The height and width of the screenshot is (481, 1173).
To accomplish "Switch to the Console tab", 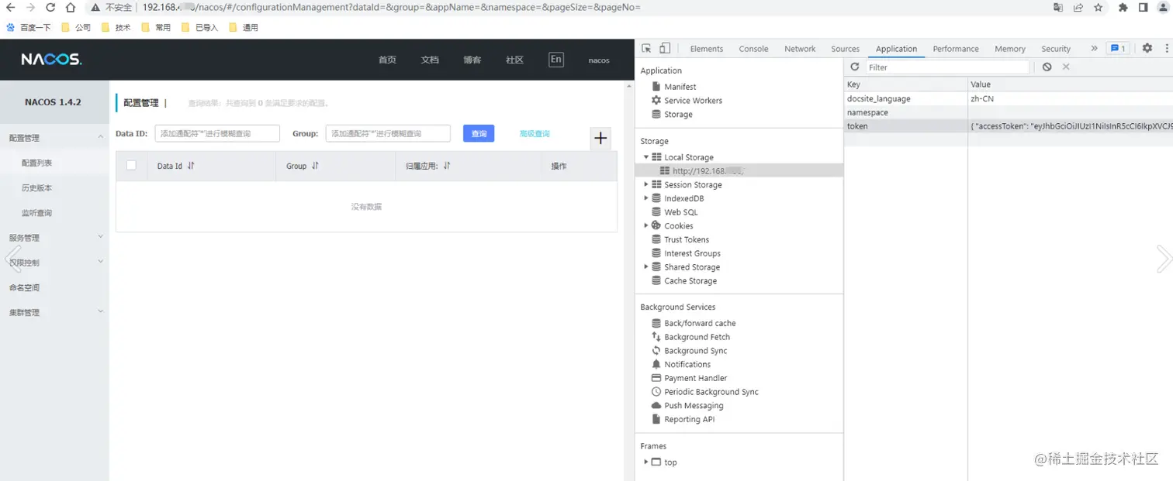I will 753,49.
